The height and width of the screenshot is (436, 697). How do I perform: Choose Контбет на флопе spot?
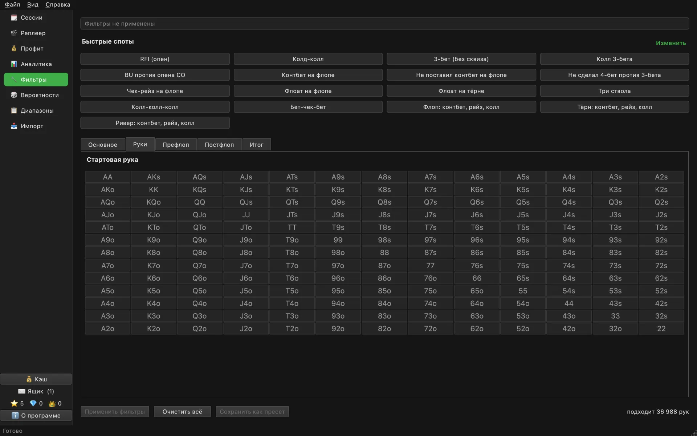[x=308, y=75]
